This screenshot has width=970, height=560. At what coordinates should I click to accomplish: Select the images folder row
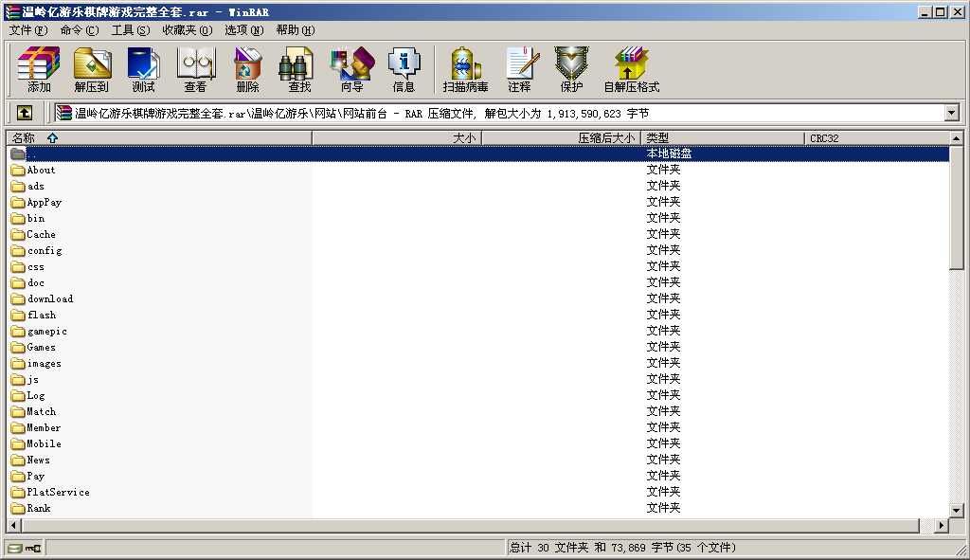tap(478, 363)
